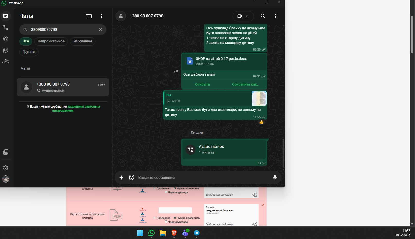The image size is (415, 239).
Task: Open the media gallery icon in sidebar
Action: [x=6, y=152]
